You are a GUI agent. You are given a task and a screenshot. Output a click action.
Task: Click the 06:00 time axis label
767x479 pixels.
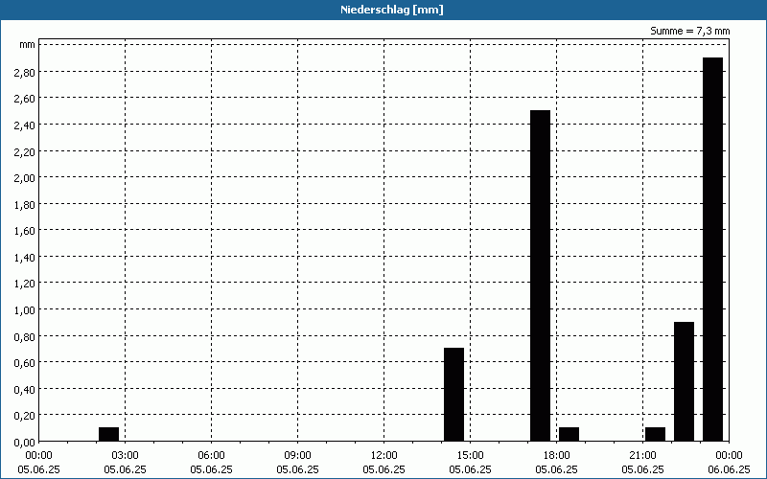tap(211, 456)
